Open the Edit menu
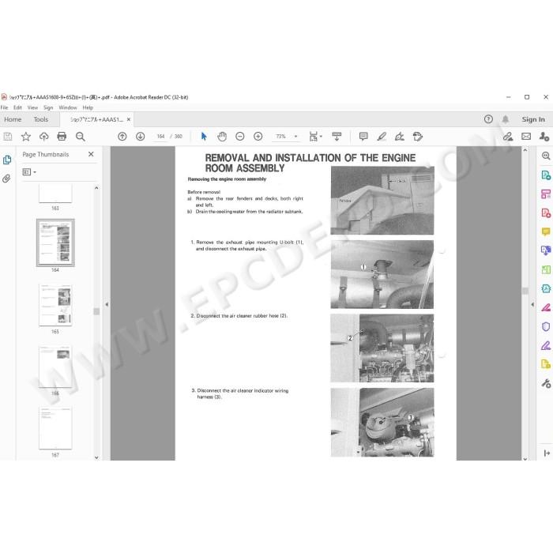Viewport: 553px width, 553px height. pyautogui.click(x=17, y=107)
